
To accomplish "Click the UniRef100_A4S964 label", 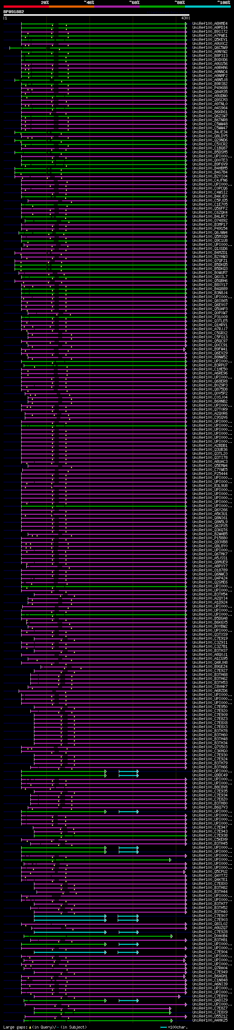I will 210,108.
